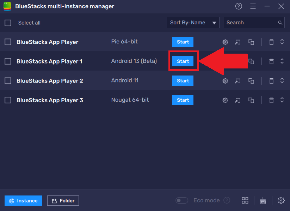The height and width of the screenshot is (211, 290).
Task: Switch to grid view of instances
Action: point(245,200)
